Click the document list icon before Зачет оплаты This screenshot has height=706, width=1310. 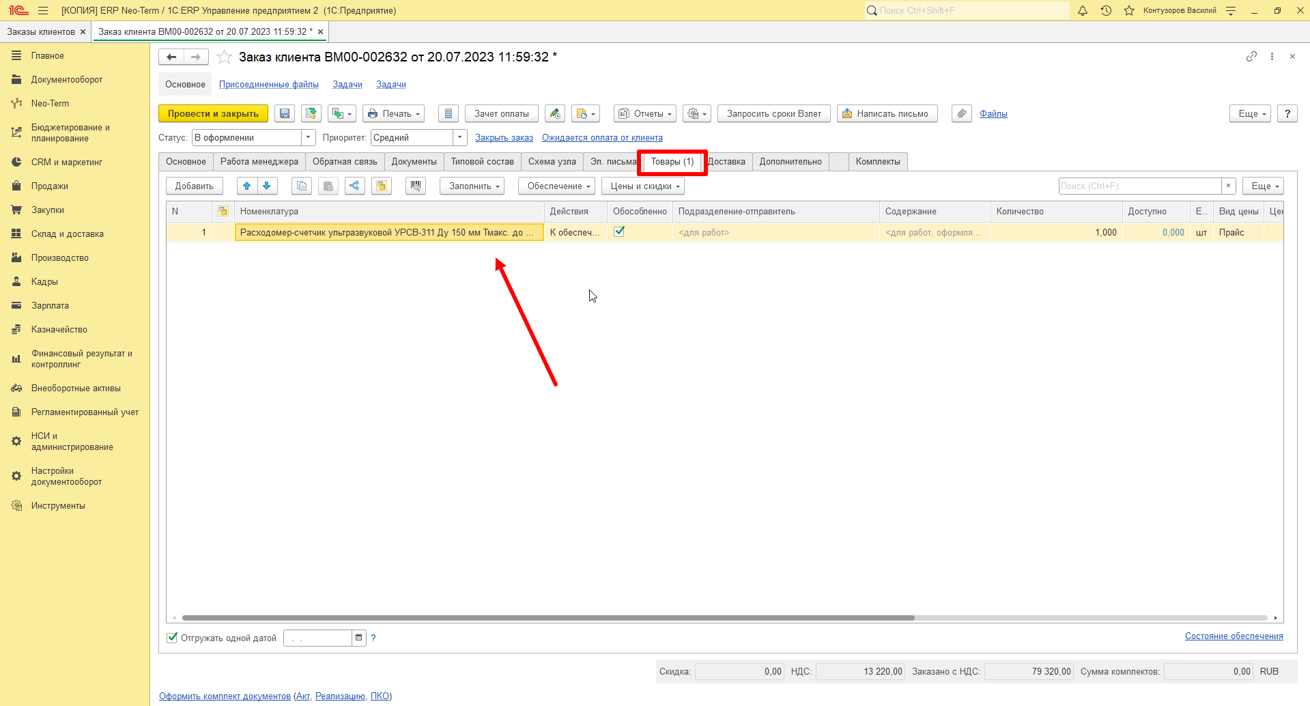pyautogui.click(x=448, y=114)
